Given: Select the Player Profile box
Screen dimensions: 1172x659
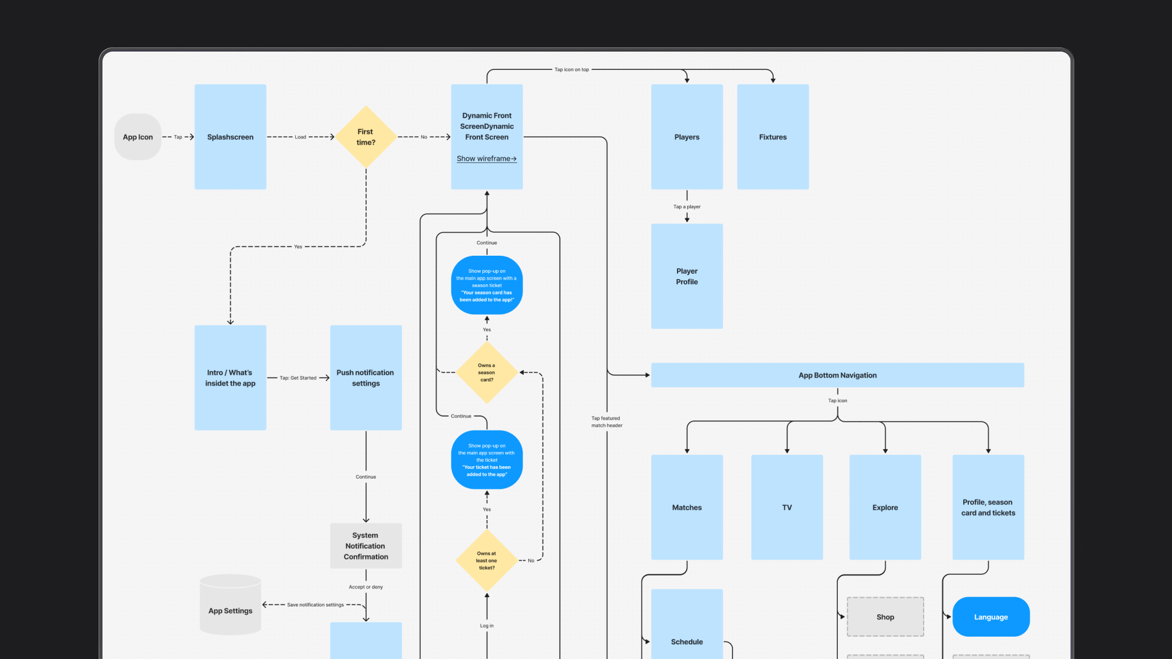Looking at the screenshot, I should click(x=687, y=276).
